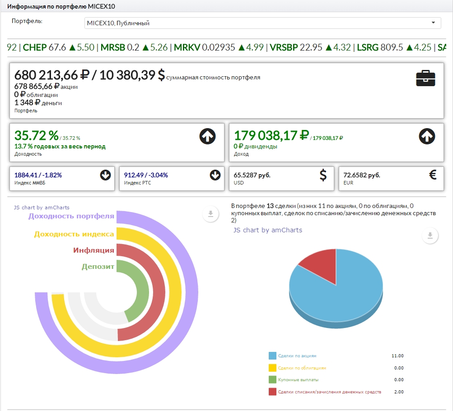The width and height of the screenshot is (453, 411).
Task: Click the 35.72 % yield value
Action: tap(37, 135)
